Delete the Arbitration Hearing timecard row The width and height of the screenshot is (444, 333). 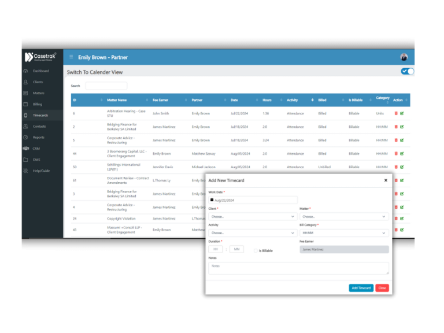tap(396, 113)
